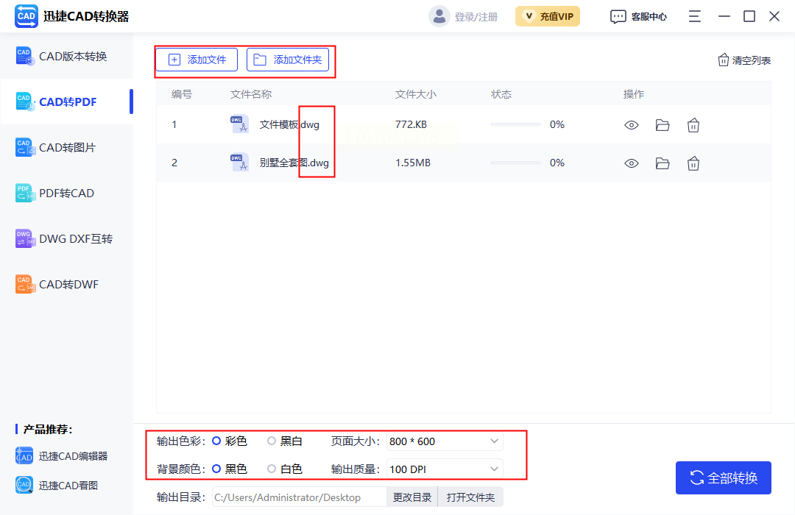
Task: Select 白色 background color radio
Action: (272, 469)
